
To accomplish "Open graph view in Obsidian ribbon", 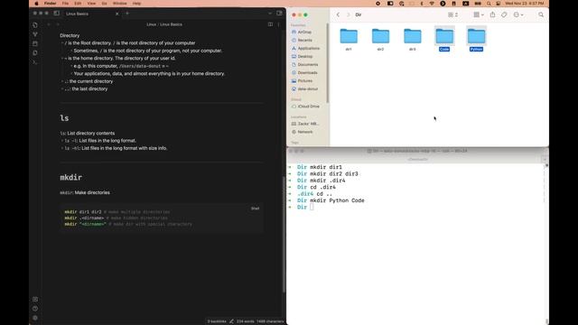I will (x=35, y=34).
